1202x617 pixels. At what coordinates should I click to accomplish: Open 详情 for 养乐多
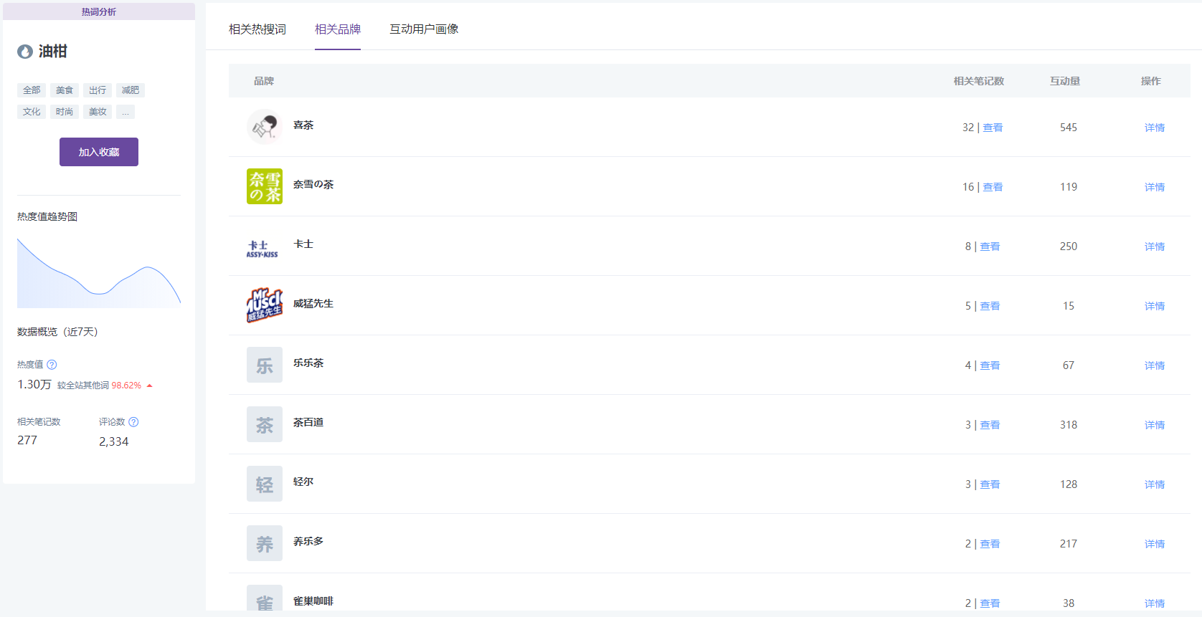[1155, 544]
